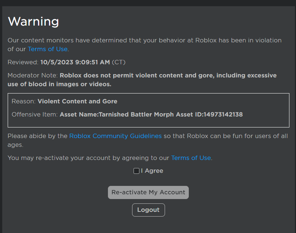The image size is (296, 233).
Task: Open Terms of Use link in first paragraph
Action: pyautogui.click(x=48, y=49)
